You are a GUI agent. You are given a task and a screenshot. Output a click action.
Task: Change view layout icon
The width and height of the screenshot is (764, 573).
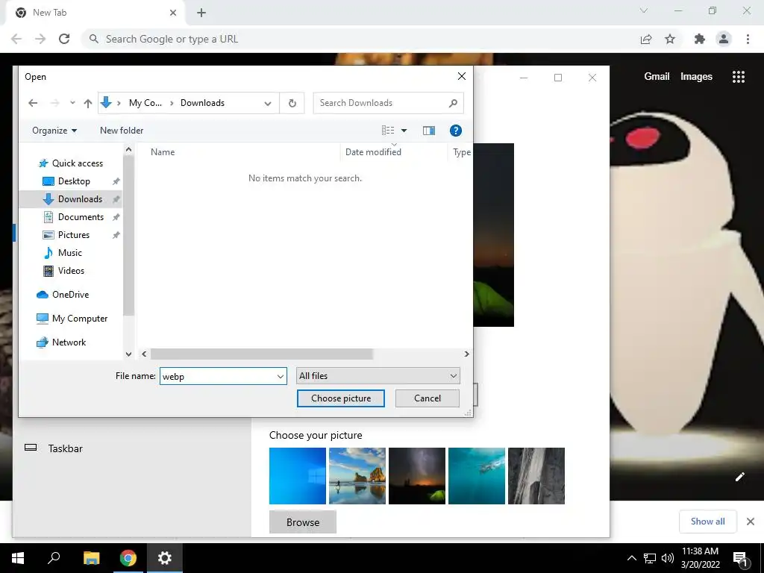(388, 131)
